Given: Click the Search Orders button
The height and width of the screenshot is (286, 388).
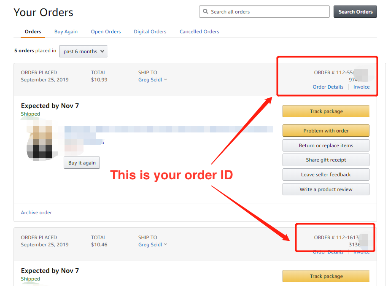Looking at the screenshot, I should tap(355, 12).
